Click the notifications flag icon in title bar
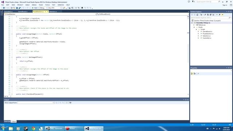 coord(193,1)
